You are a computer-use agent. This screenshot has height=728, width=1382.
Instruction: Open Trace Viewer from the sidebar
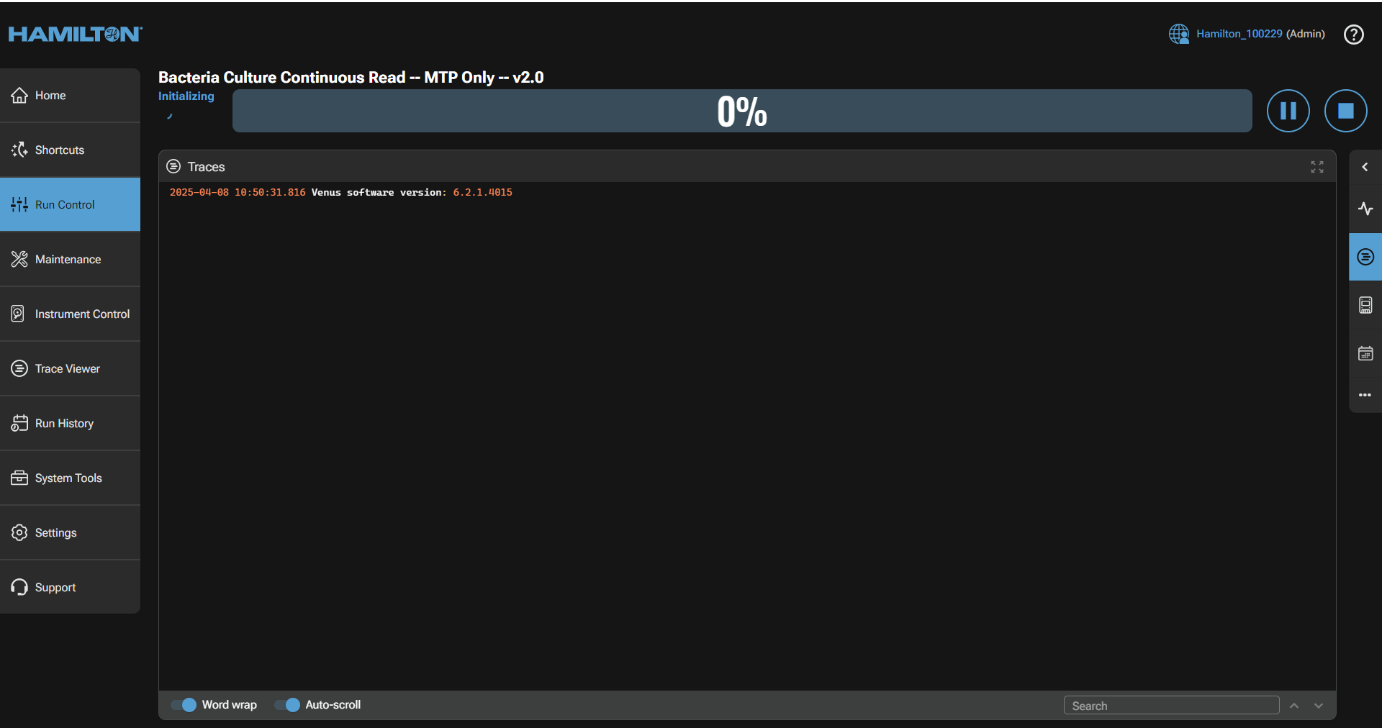tap(68, 368)
